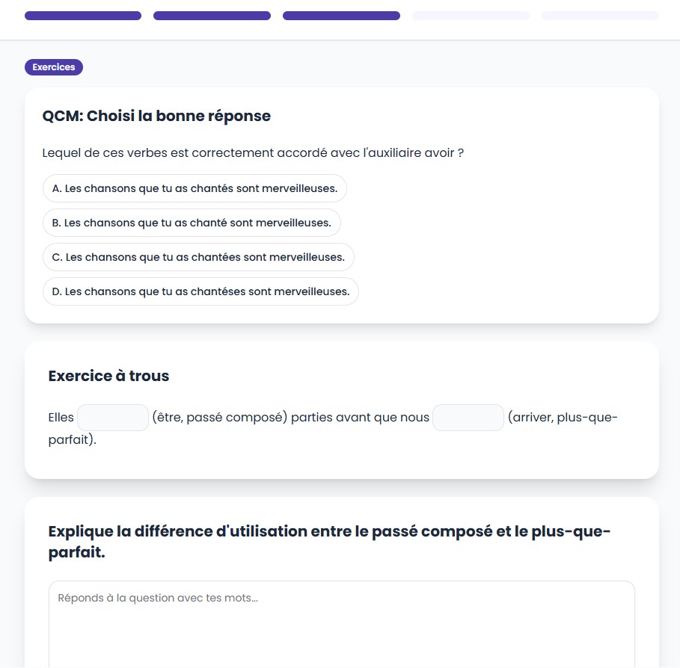Viewport: 680px width, 668px height.
Task: Click the first filled progress step bar
Action: tap(83, 16)
